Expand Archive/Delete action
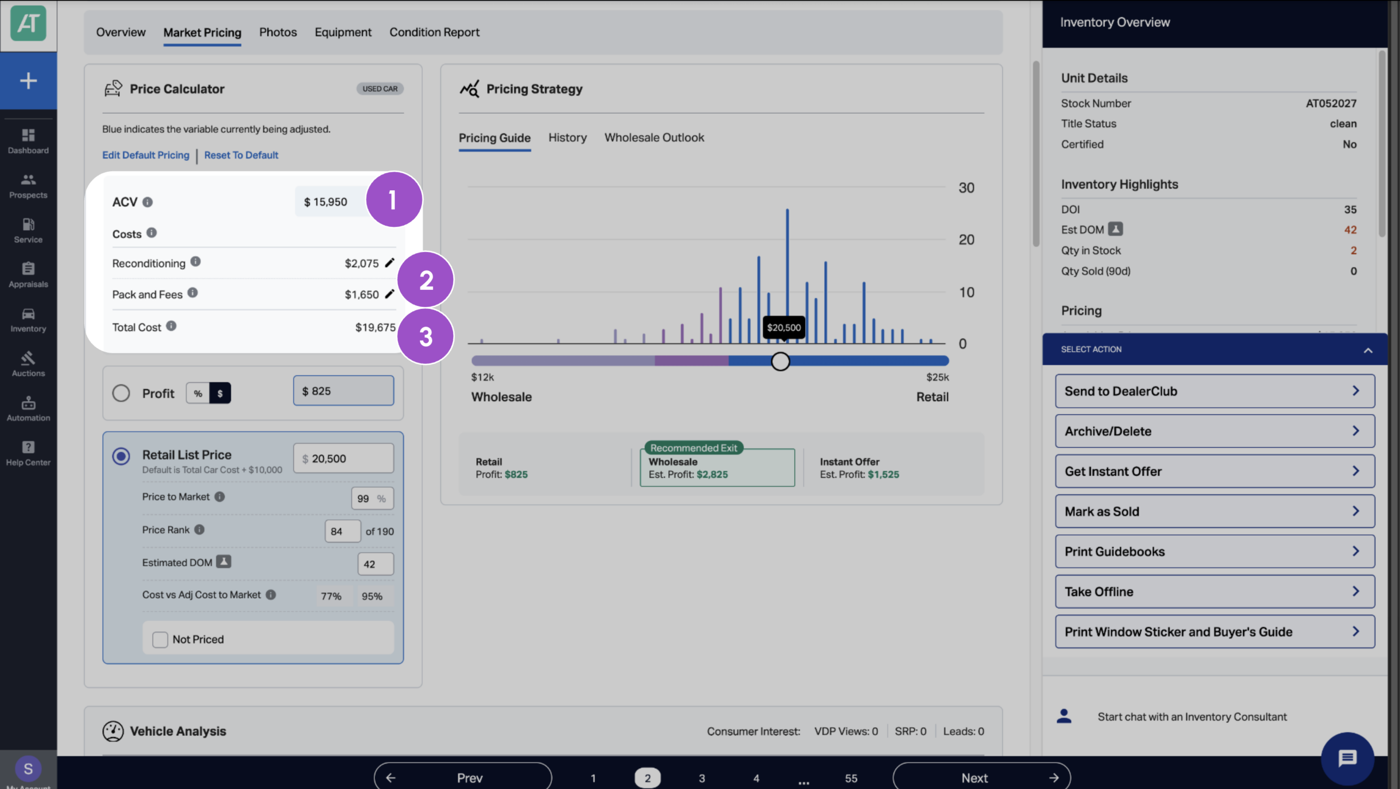This screenshot has width=1400, height=789. (1215, 431)
